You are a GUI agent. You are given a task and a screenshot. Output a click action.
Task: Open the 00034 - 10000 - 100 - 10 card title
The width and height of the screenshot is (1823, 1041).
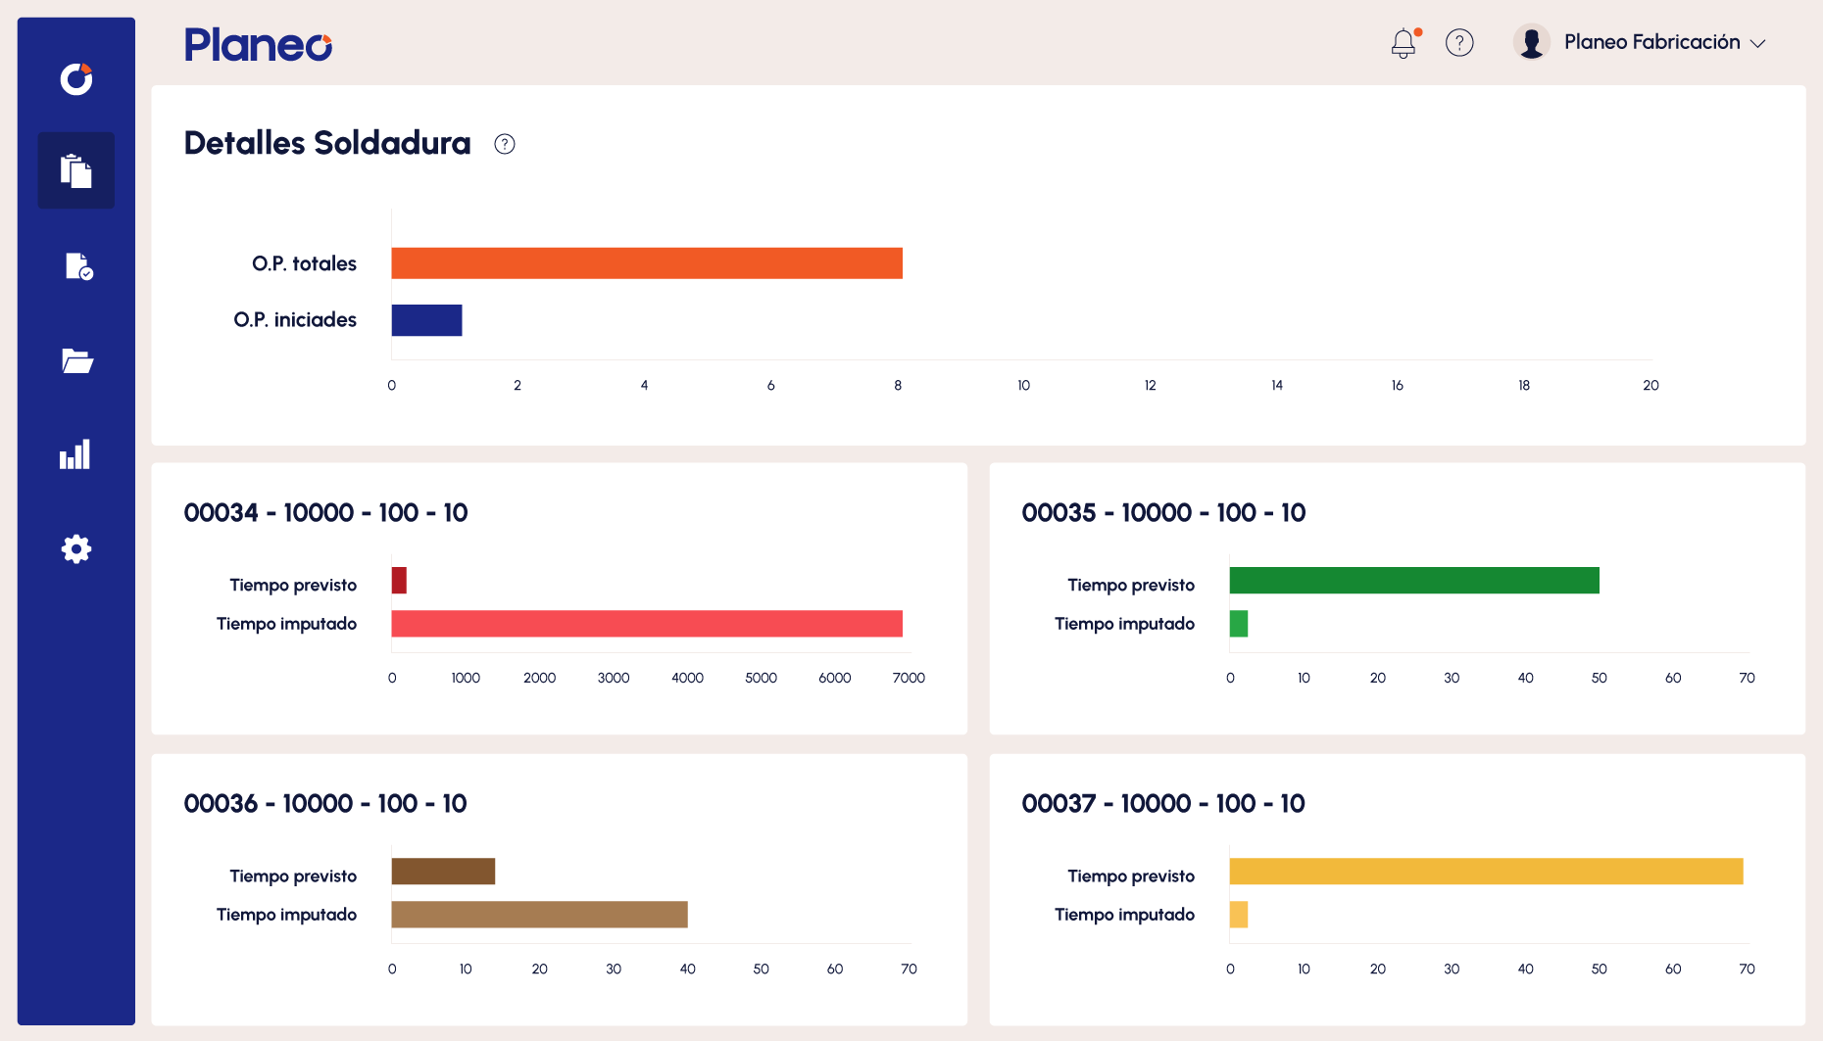pyautogui.click(x=325, y=512)
